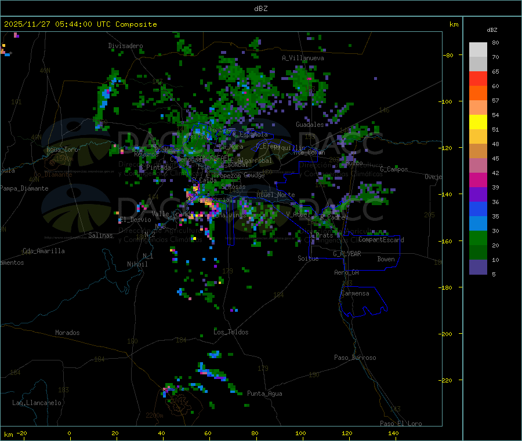Click the Morados map label
Viewport: 522px width, 441px height.
click(x=67, y=333)
